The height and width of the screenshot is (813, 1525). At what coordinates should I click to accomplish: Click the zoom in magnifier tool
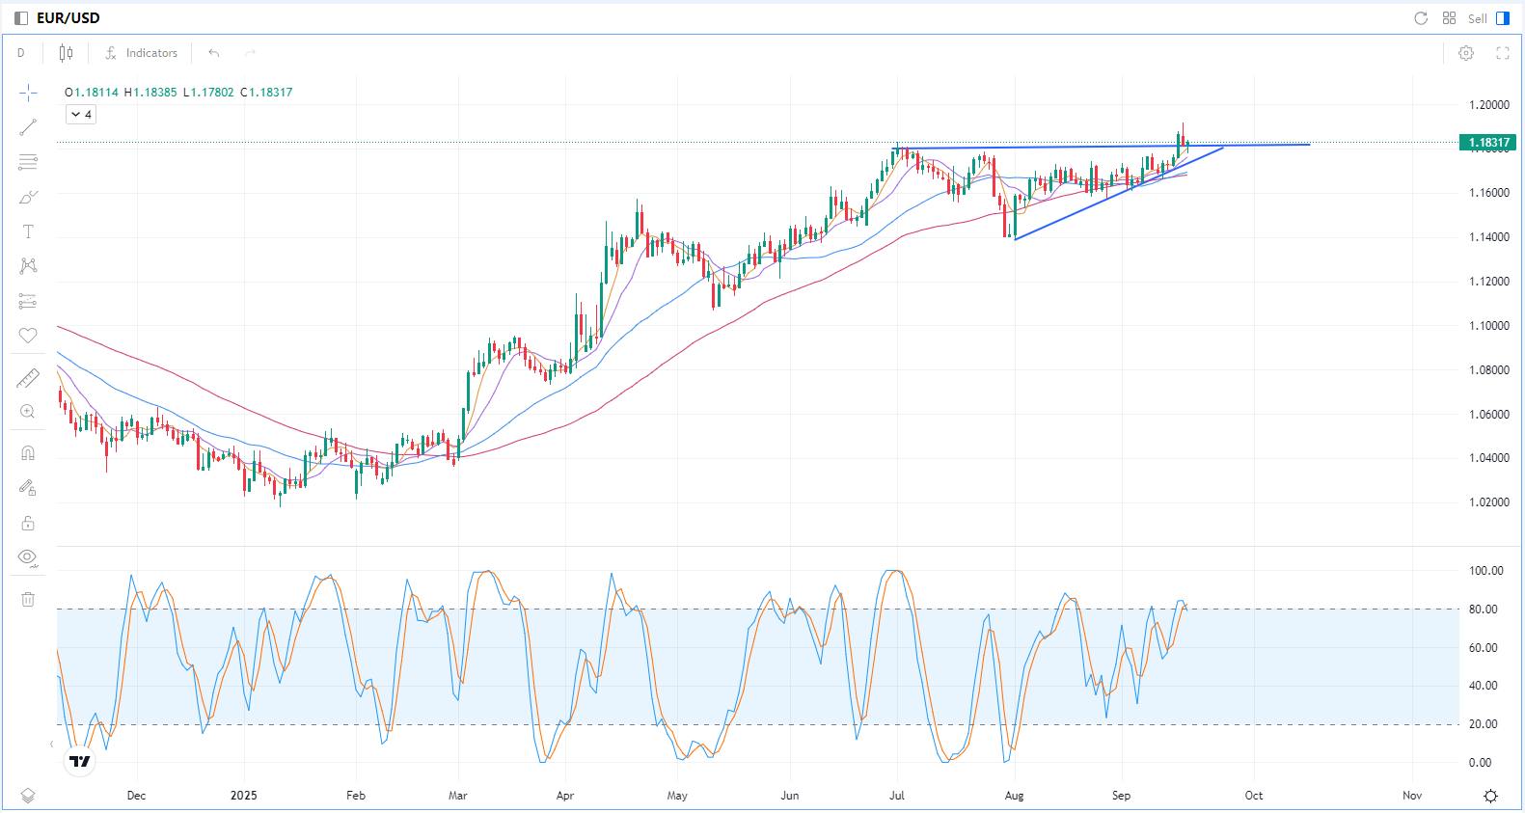coord(28,413)
